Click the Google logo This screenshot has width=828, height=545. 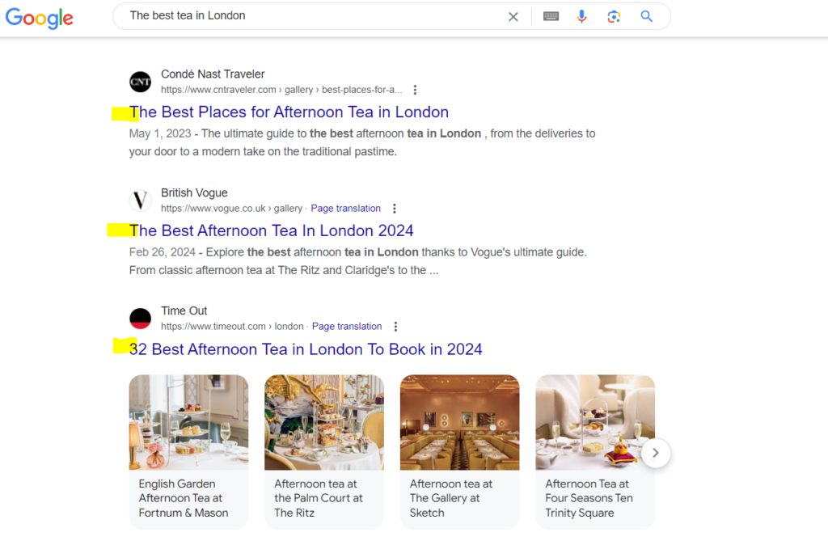click(39, 17)
